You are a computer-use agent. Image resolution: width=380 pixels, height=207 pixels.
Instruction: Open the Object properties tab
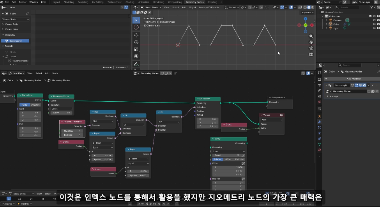click(x=320, y=116)
